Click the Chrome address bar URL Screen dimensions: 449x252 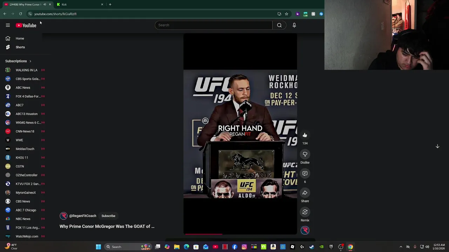[x=55, y=14]
